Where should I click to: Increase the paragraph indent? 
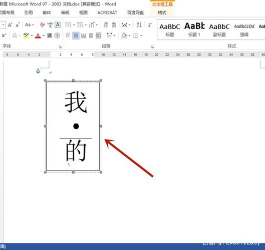pyautogui.click(x=114, y=25)
